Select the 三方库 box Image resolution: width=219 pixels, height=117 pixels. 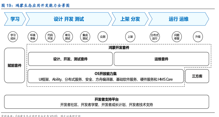coord(197,76)
